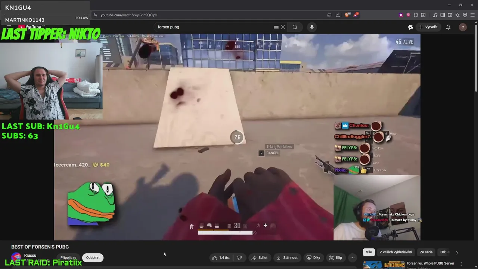Click the Díky thanks button
Image resolution: width=478 pixels, height=269 pixels.
coord(313,257)
